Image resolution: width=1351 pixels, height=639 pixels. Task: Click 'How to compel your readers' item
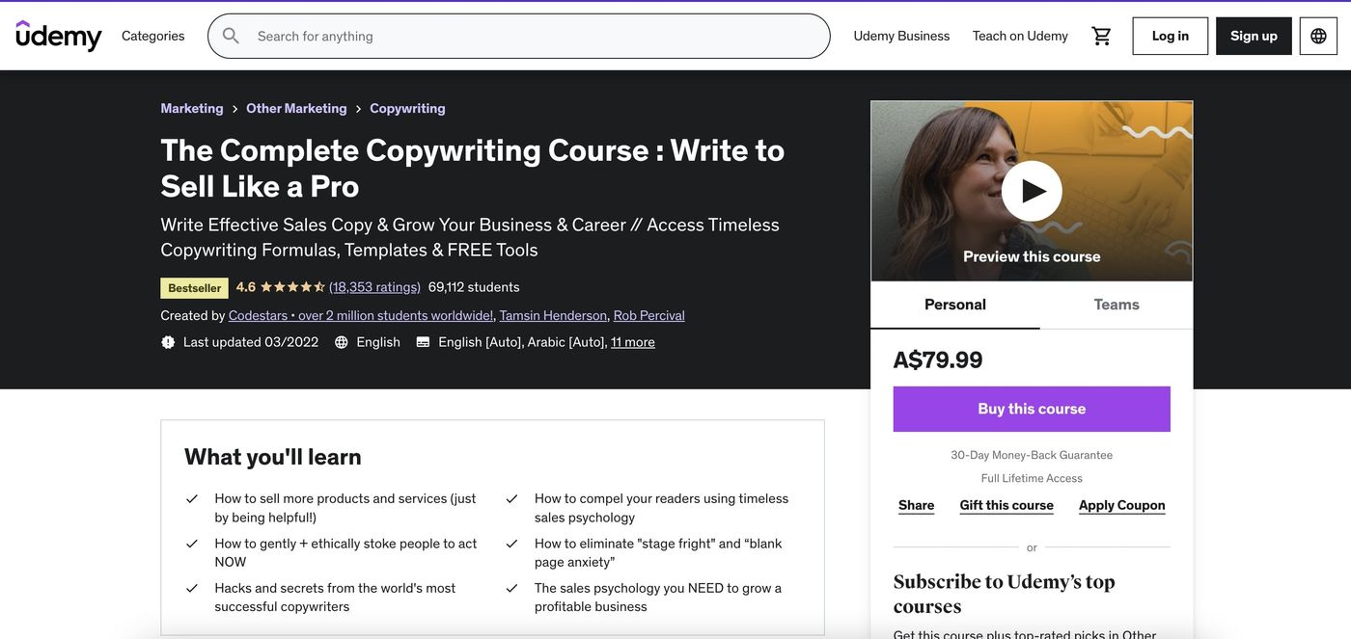662,508
